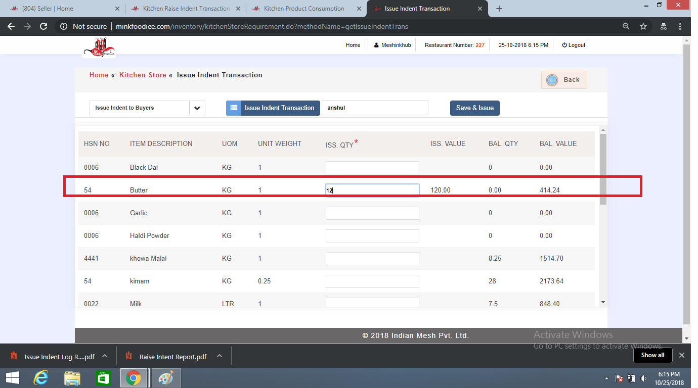Open the Home link in top navigation
The image size is (698, 388).
(353, 45)
